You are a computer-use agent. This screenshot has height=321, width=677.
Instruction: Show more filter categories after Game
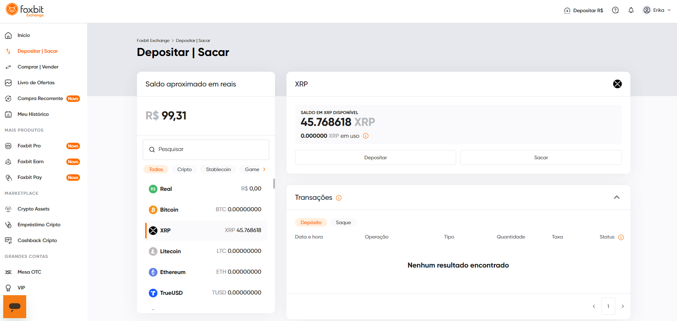(x=264, y=169)
